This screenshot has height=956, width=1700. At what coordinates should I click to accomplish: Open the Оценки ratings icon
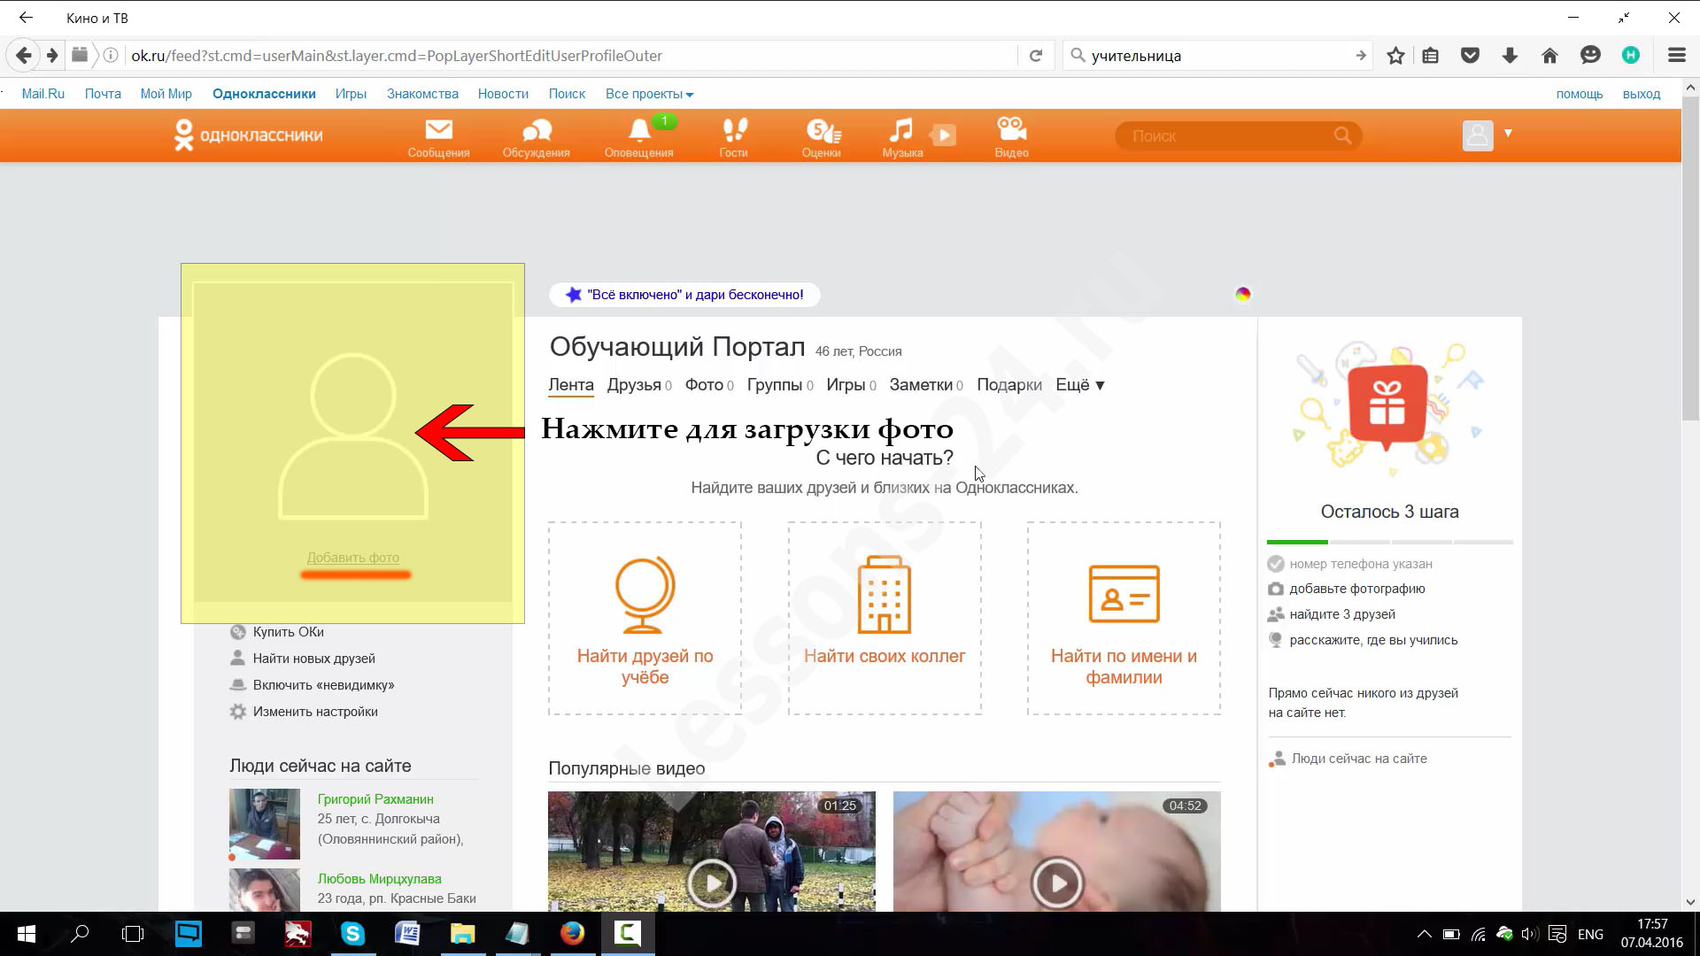point(822,137)
